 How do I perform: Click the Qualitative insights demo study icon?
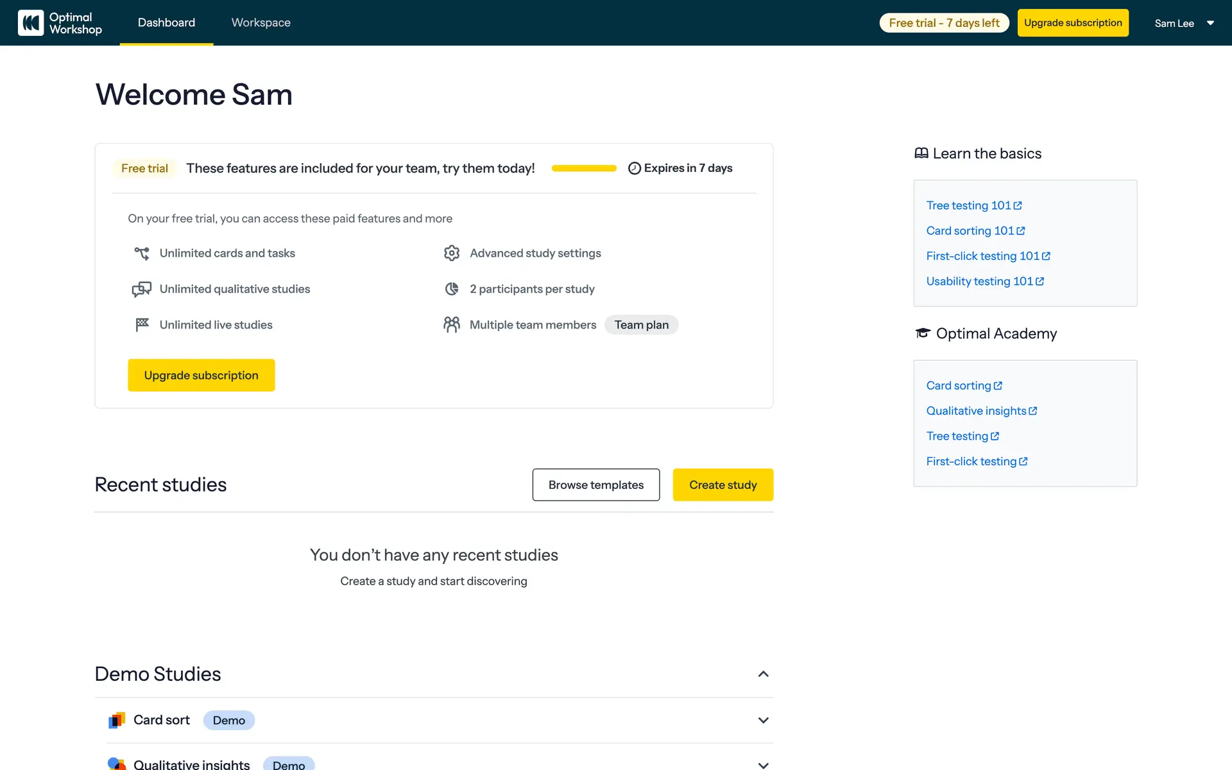(117, 764)
